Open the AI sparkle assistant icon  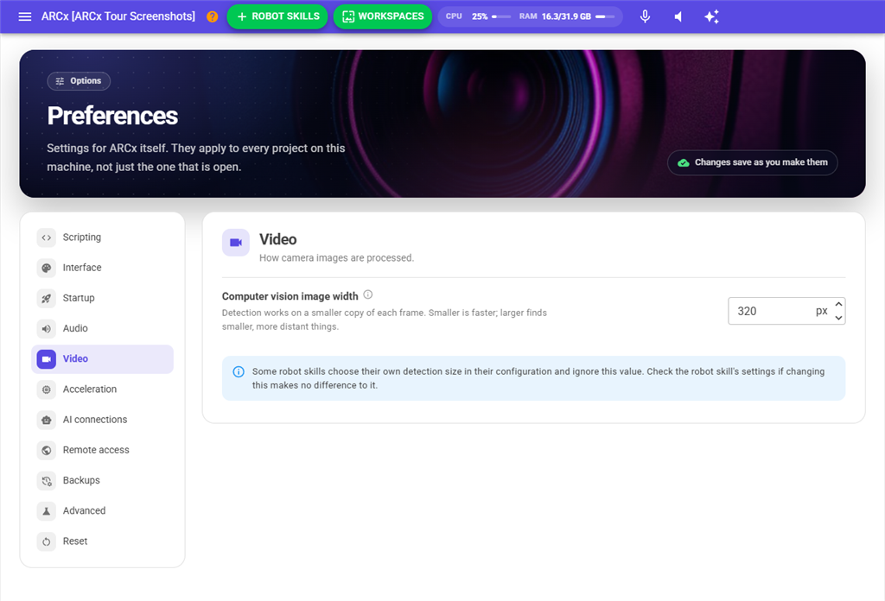pyautogui.click(x=712, y=16)
